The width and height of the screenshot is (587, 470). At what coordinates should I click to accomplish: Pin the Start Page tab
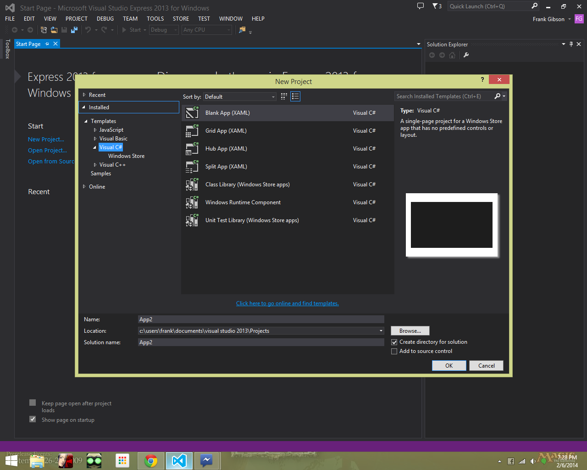[47, 44]
